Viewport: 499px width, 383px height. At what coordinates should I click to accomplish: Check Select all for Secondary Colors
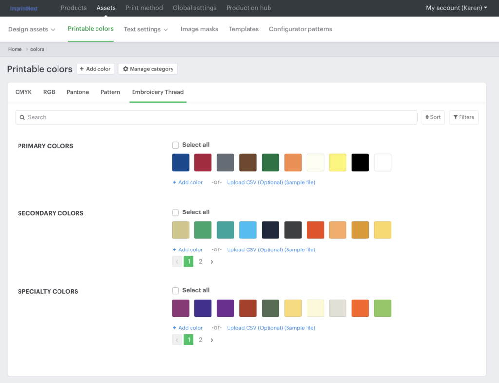(175, 212)
